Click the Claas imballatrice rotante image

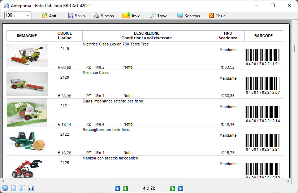pos(27,113)
